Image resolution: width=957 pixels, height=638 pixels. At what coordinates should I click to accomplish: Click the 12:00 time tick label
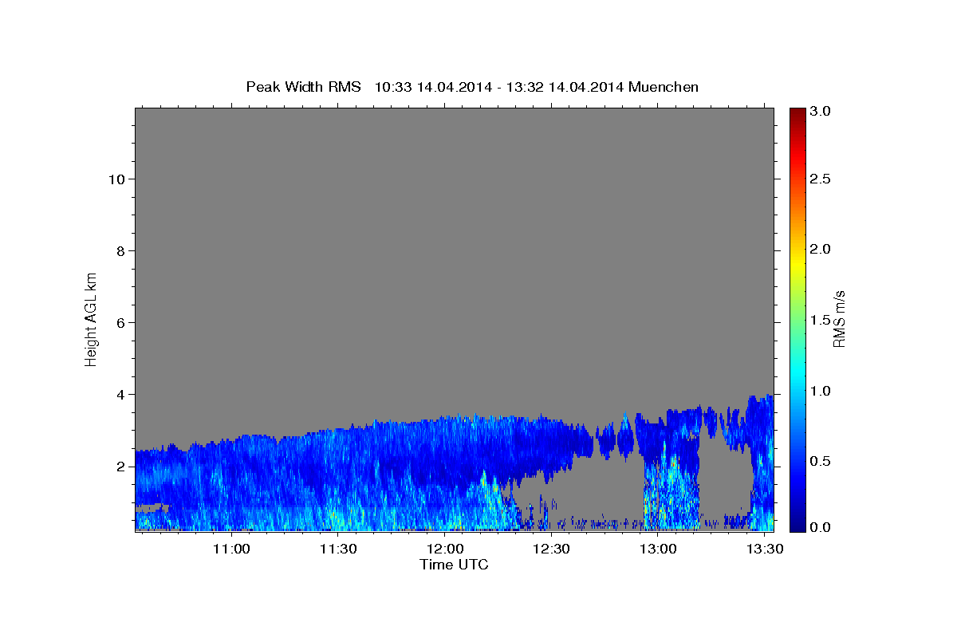point(445,549)
